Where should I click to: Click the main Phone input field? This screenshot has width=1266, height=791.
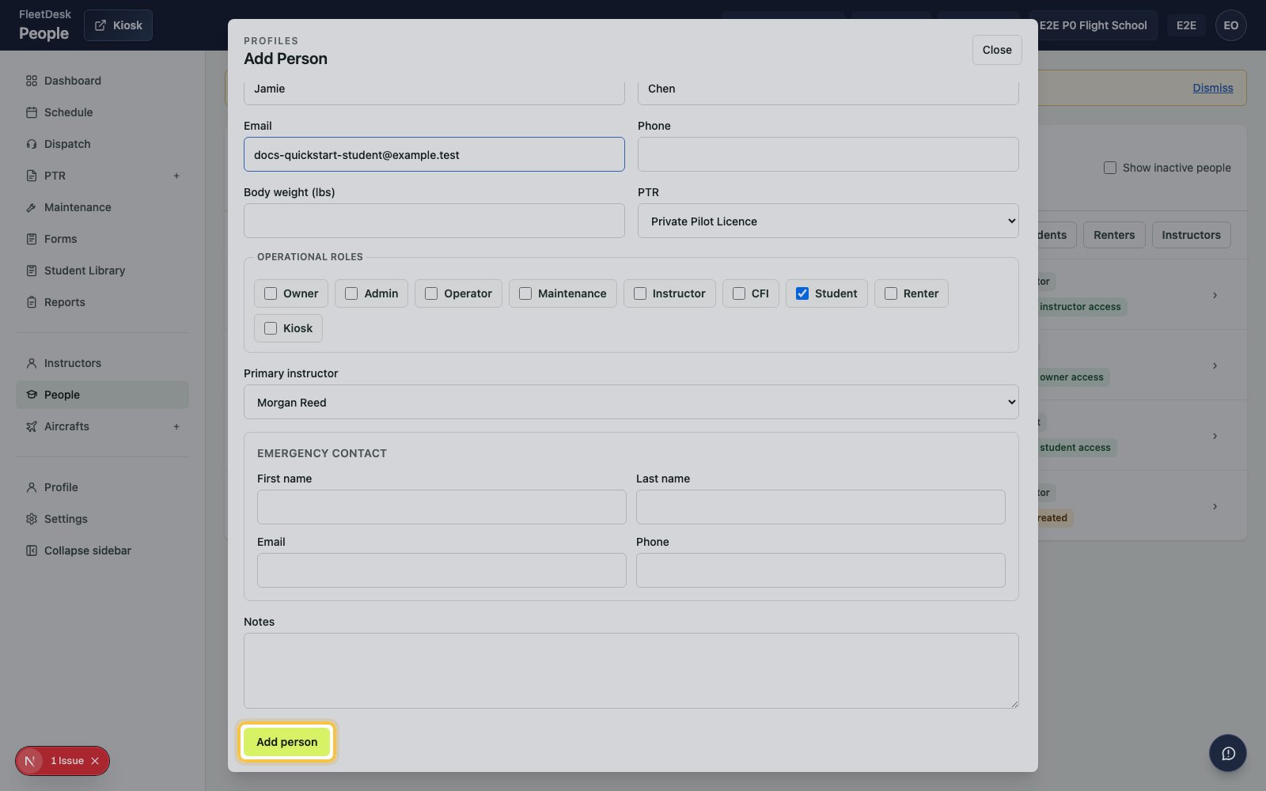point(828,154)
